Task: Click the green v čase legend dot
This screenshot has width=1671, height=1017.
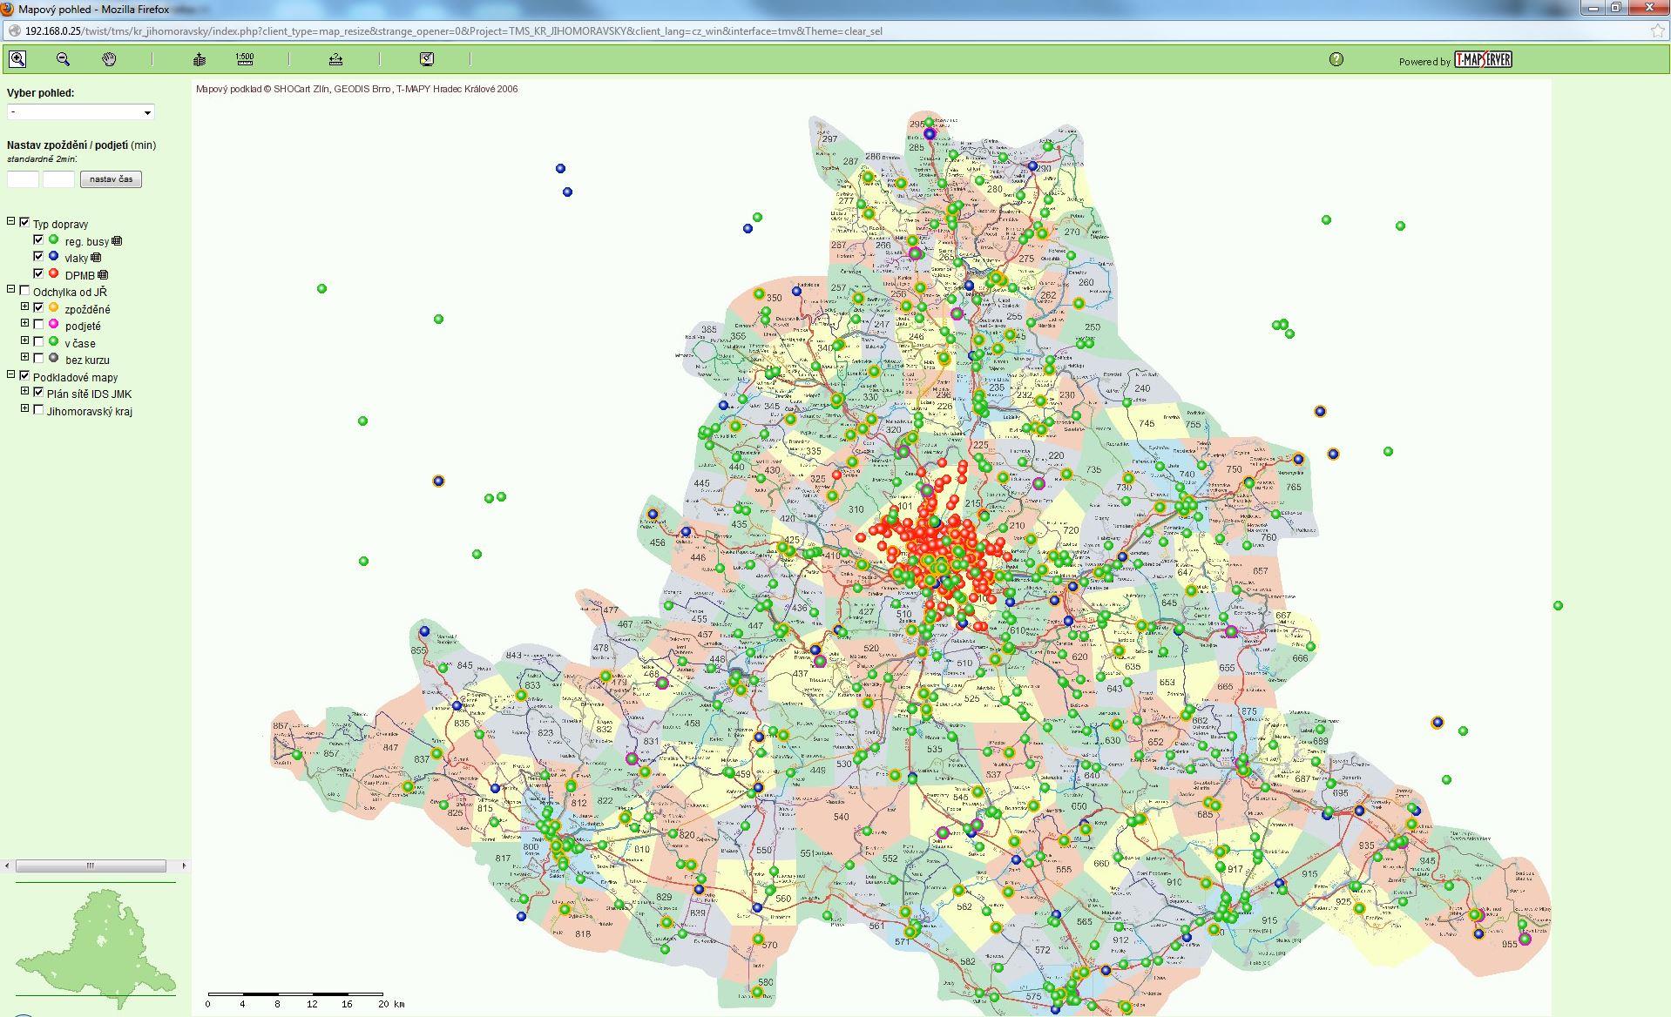Action: (x=54, y=341)
